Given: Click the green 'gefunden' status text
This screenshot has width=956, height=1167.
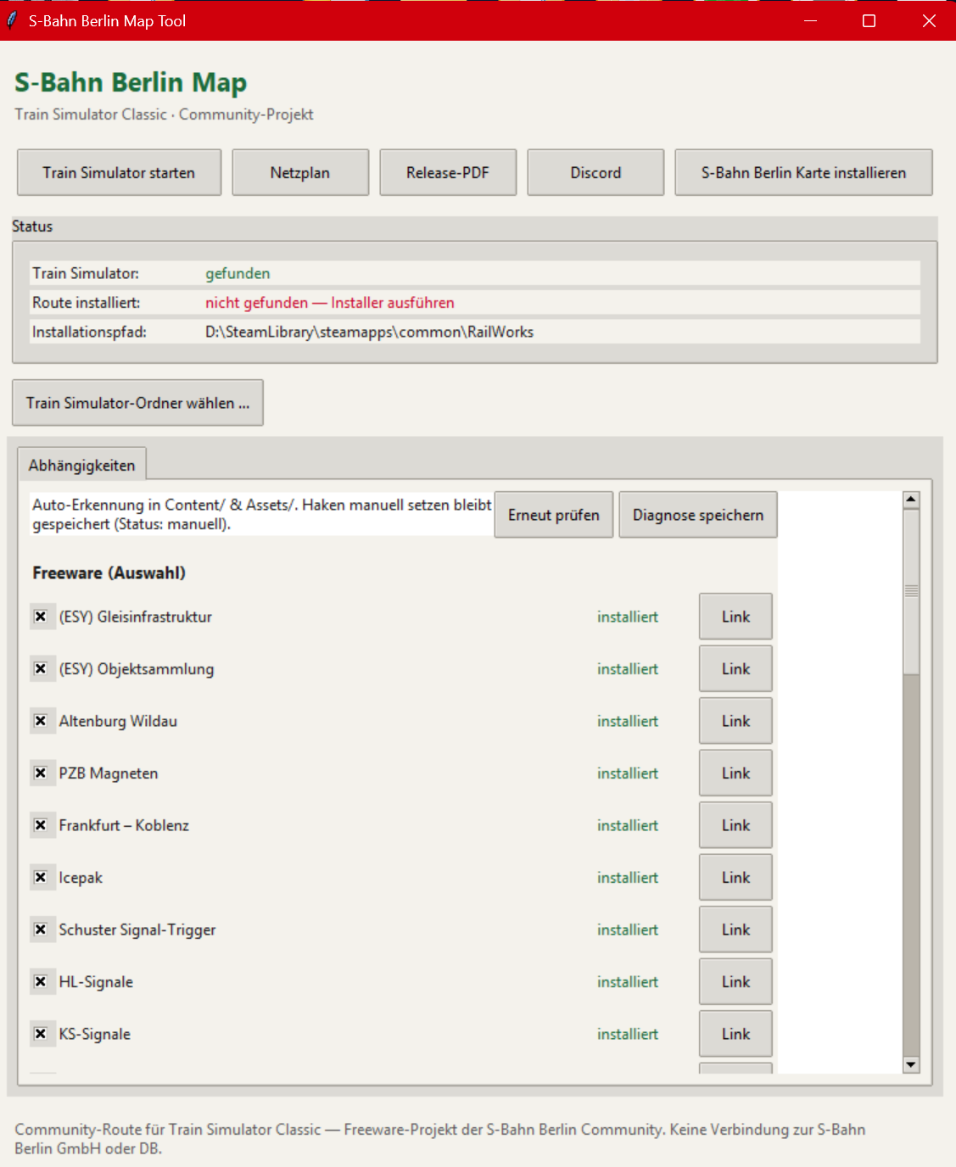Looking at the screenshot, I should [238, 273].
